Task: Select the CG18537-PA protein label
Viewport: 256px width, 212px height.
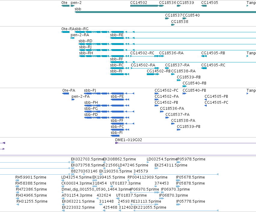Action: (177, 115)
